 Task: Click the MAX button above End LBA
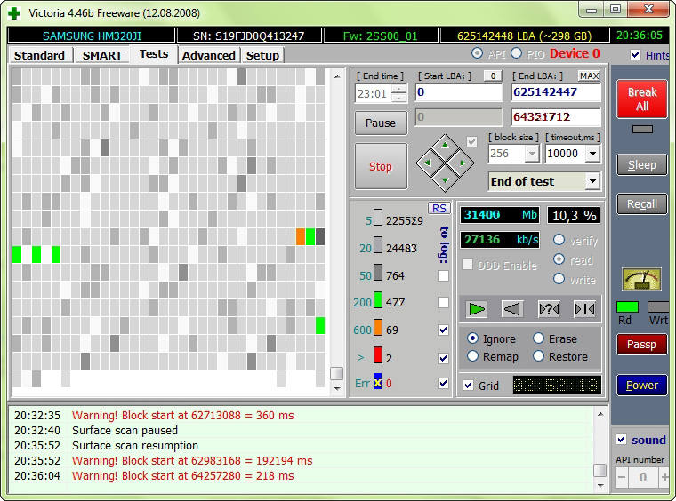[589, 76]
